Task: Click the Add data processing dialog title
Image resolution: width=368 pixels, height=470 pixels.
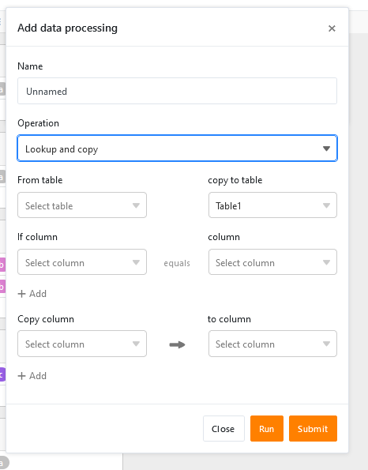Action: tap(67, 28)
